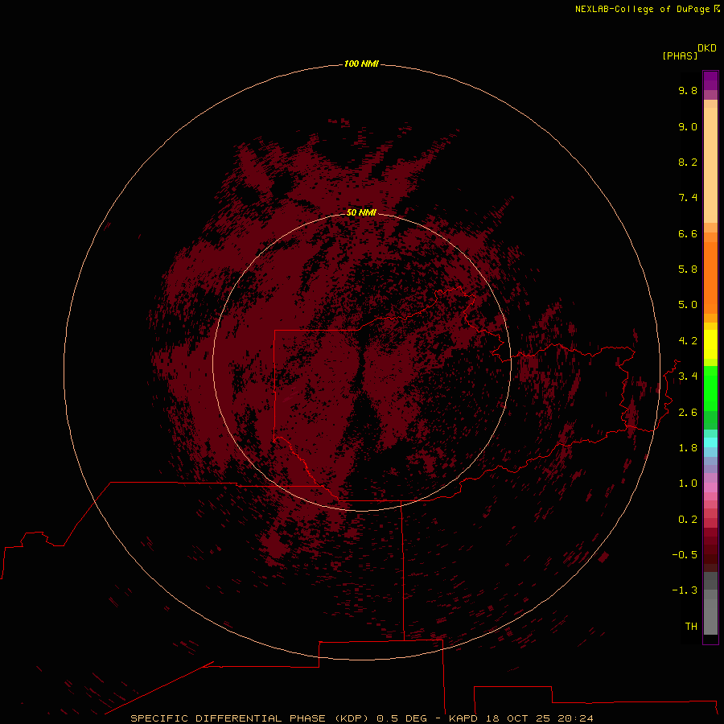
Task: Click the TH threshold label on the colorbar
Action: point(691,627)
